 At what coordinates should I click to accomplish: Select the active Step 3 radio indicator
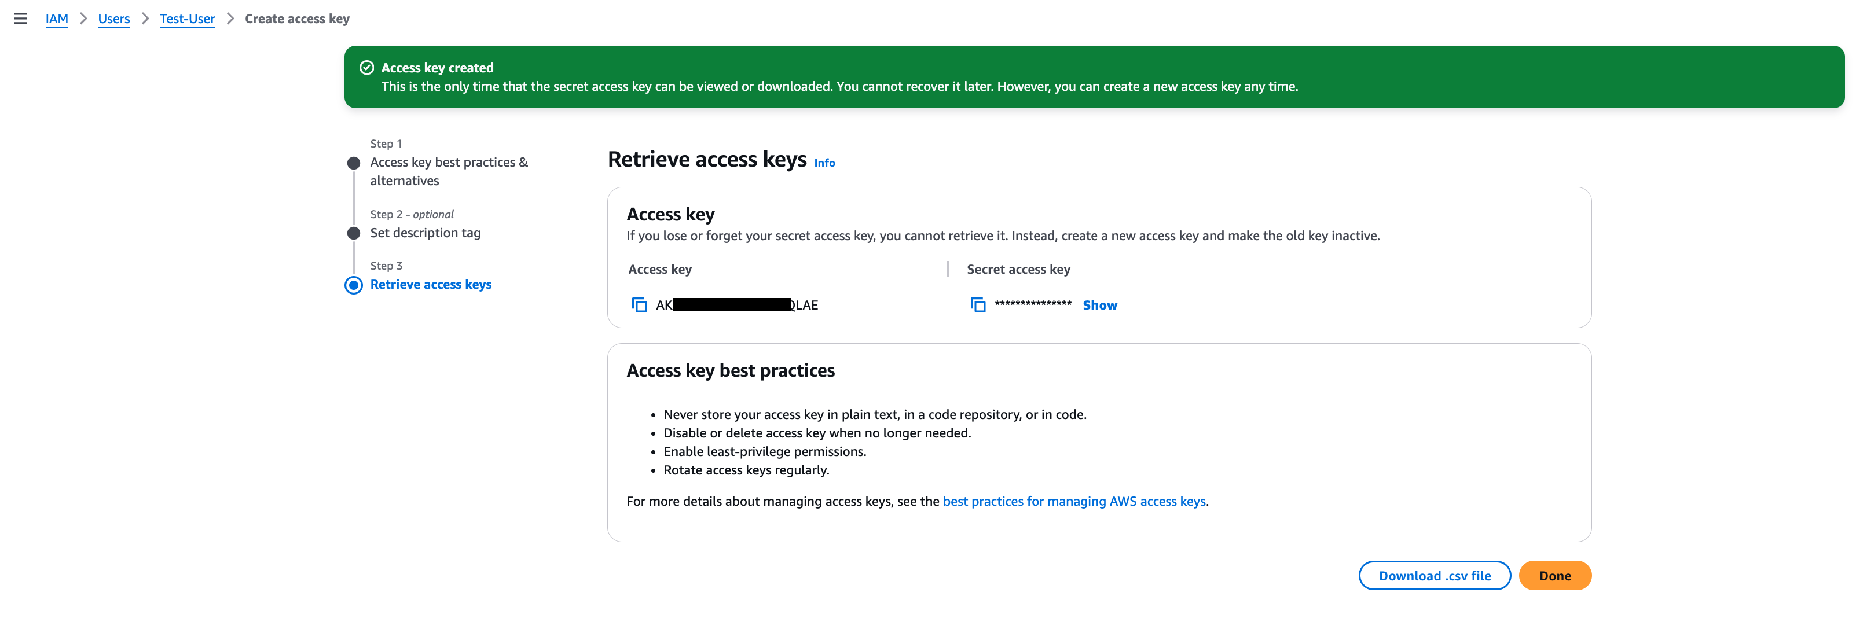tap(353, 285)
